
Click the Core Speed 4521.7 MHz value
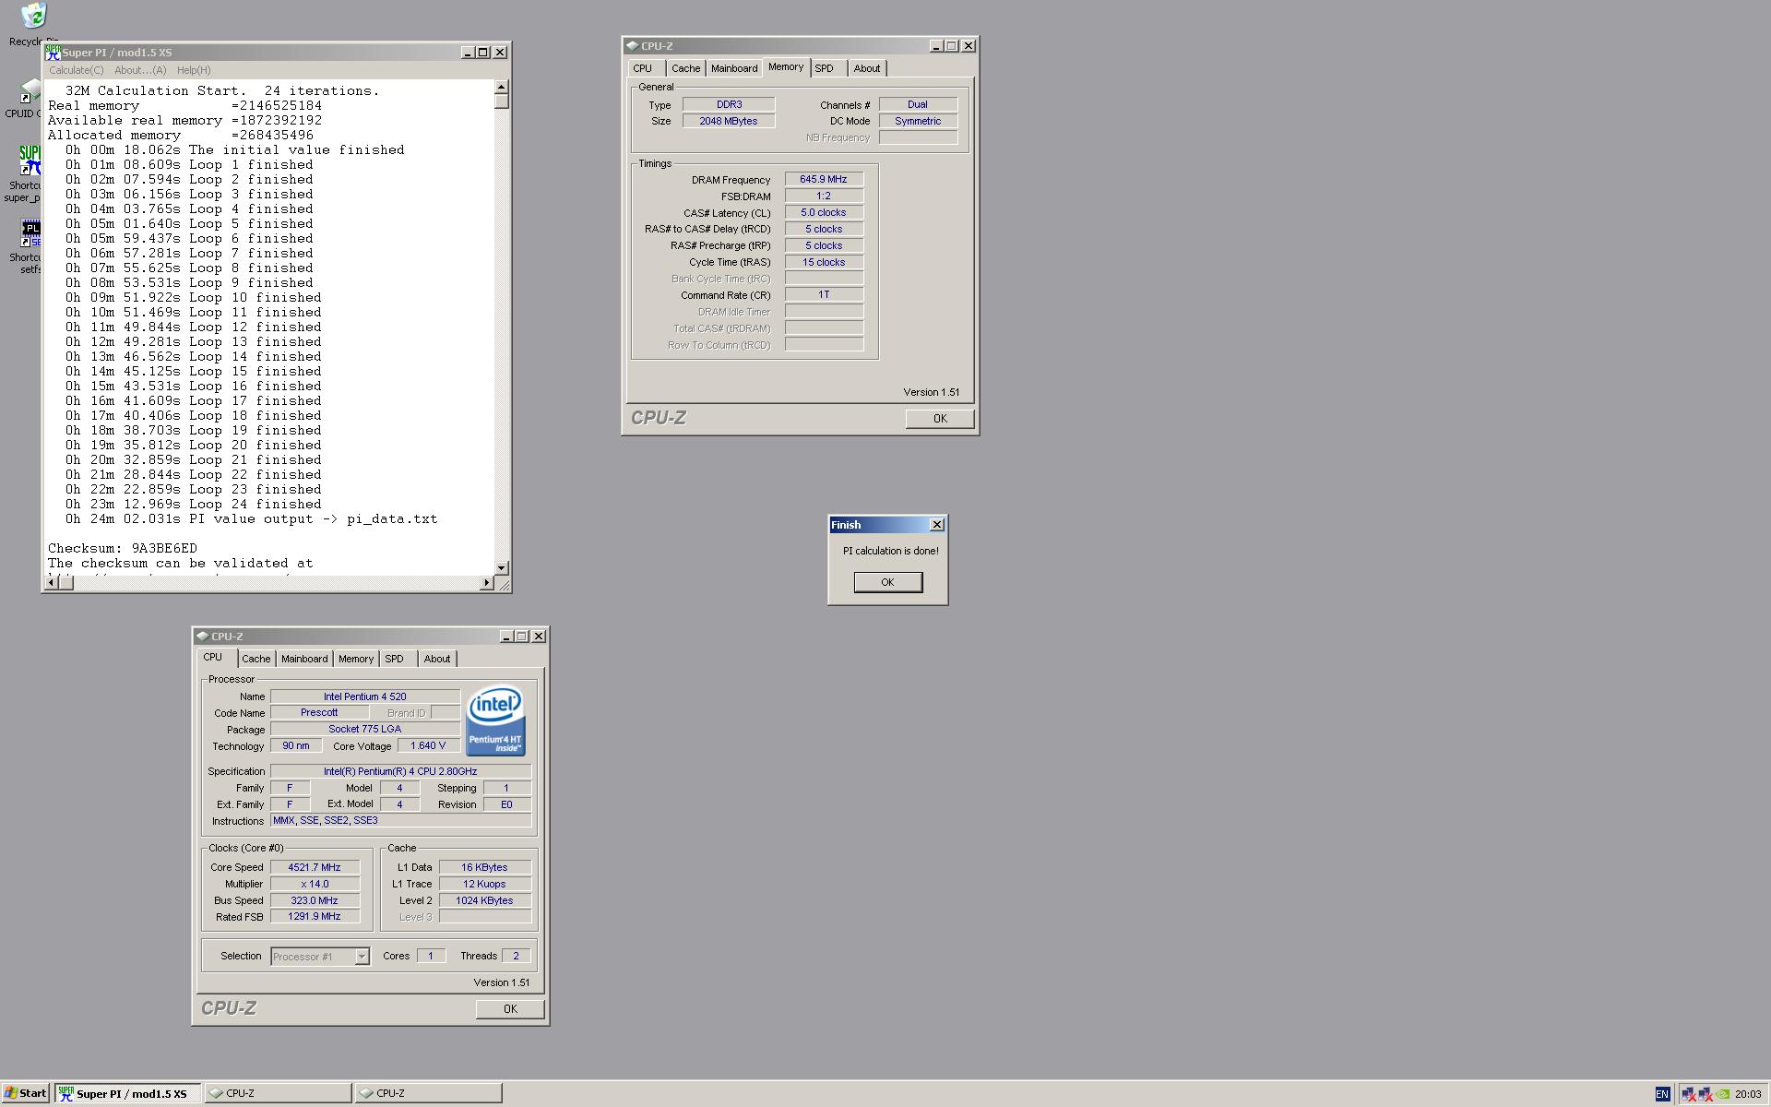[x=315, y=867]
